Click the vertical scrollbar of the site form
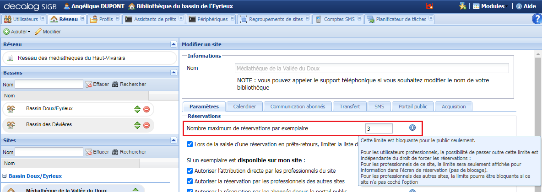 538,119
